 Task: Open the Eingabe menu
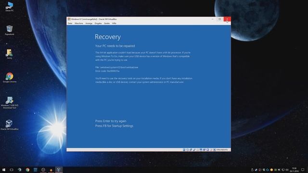[98, 24]
